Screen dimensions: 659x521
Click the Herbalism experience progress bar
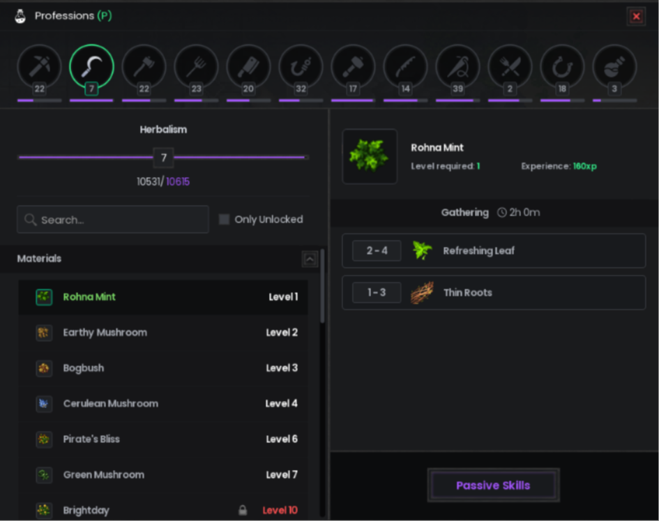click(163, 157)
